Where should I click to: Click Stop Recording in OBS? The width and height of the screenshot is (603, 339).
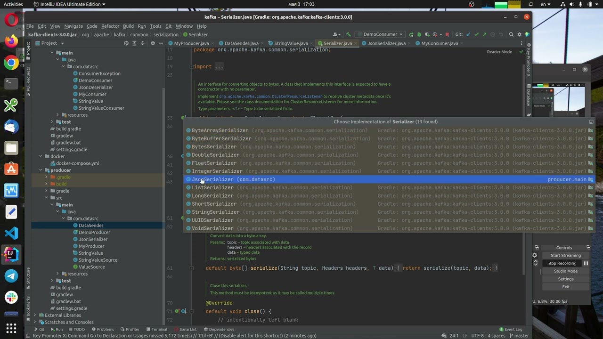point(562,264)
